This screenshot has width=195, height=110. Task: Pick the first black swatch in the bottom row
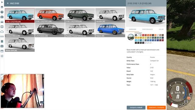[x=136, y=43]
